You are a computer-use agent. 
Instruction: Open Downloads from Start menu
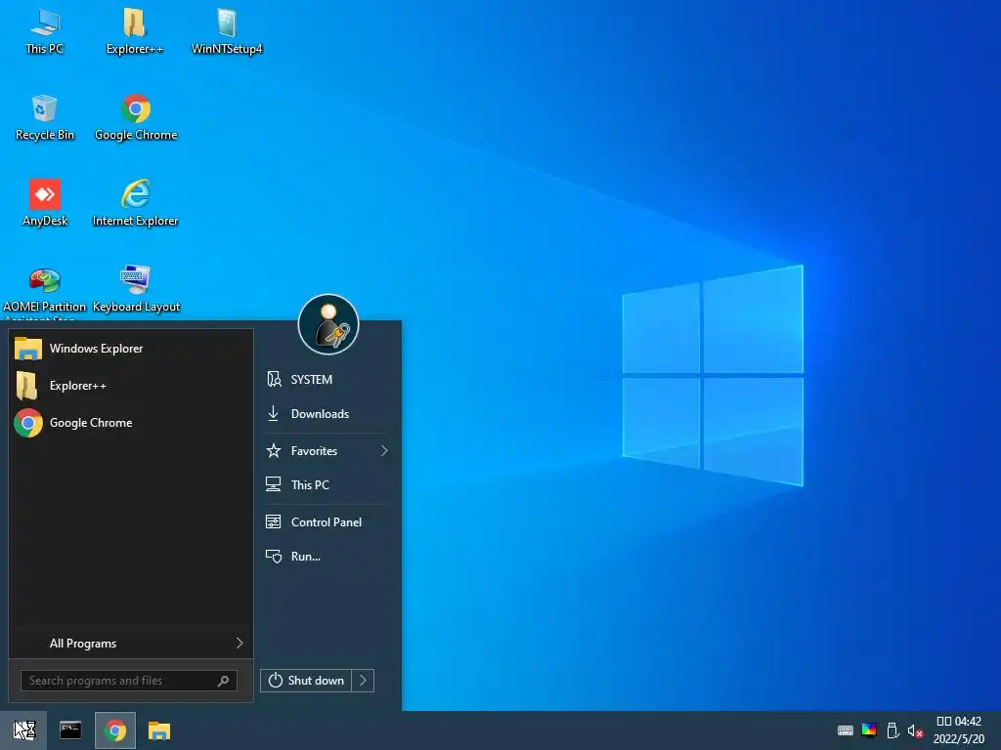[x=326, y=414]
